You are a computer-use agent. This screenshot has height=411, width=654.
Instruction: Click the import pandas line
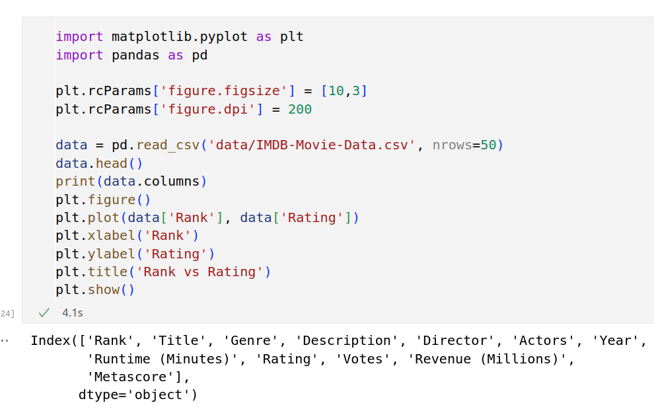131,55
